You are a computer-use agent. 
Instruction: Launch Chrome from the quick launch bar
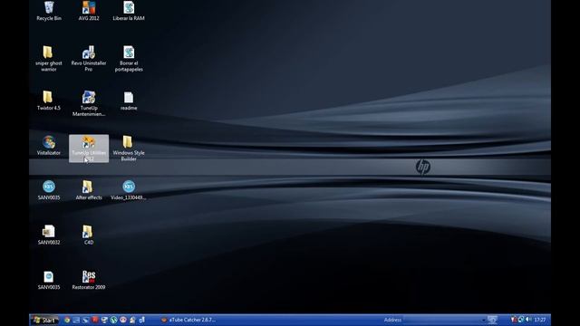67,320
